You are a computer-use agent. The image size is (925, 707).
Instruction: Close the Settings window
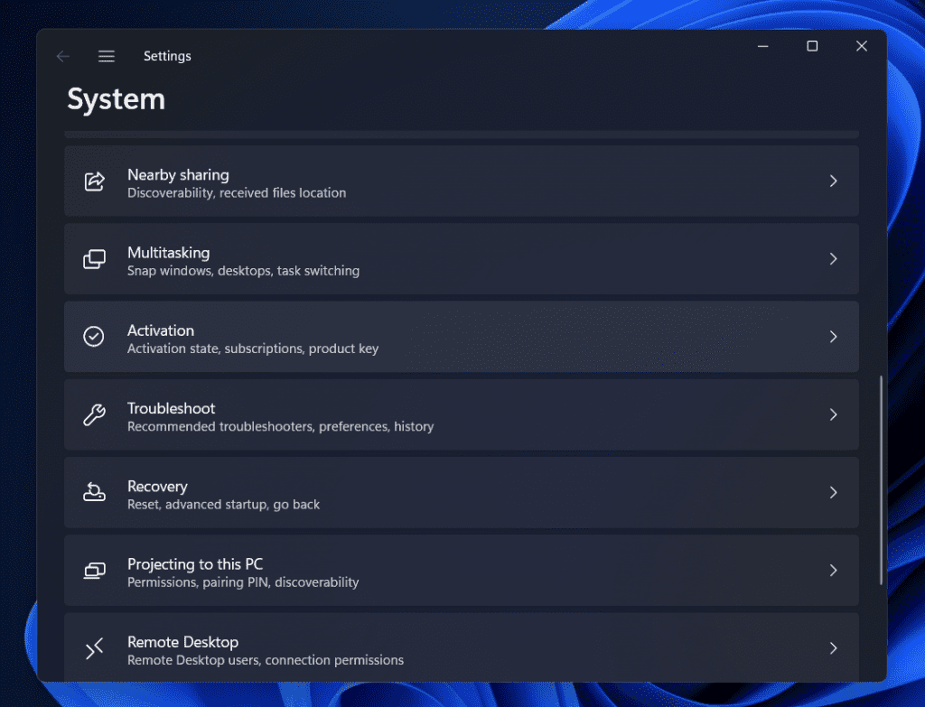862,46
